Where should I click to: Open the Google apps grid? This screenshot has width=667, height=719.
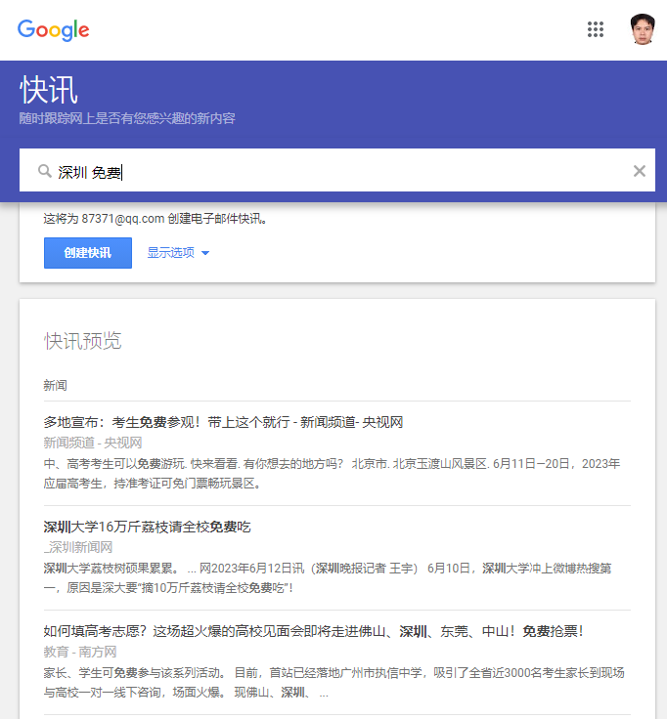click(596, 29)
